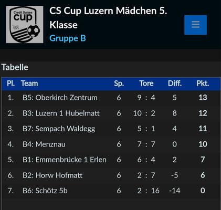221x210 pixels.
Task: Select team B2: Horw Hofmatt
Action: coord(52,175)
